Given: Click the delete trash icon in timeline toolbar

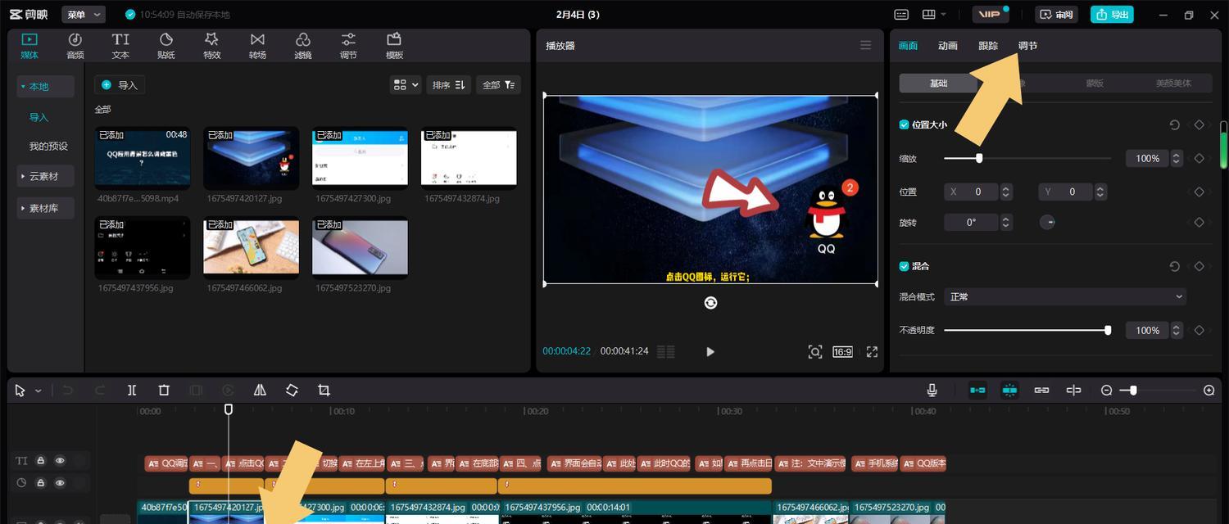Looking at the screenshot, I should [164, 391].
